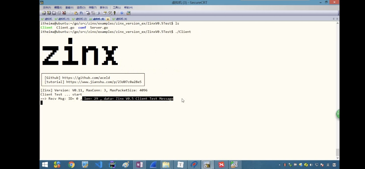Viewport: 365px width, 169px height.
Task: Open GoLand from the taskbar
Action: [x=112, y=165]
